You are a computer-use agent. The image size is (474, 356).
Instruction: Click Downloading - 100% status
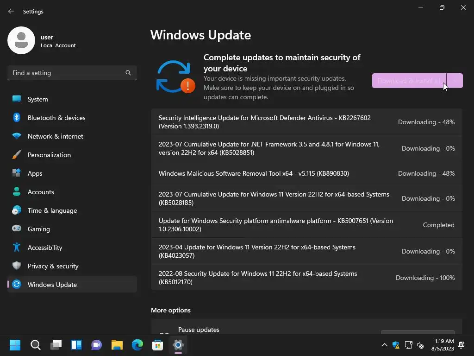coord(425,278)
